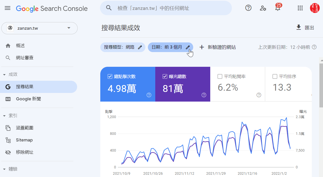Viewport: 323px width, 177px height.
Task: Collapse the 索引 section
Action: (10, 116)
